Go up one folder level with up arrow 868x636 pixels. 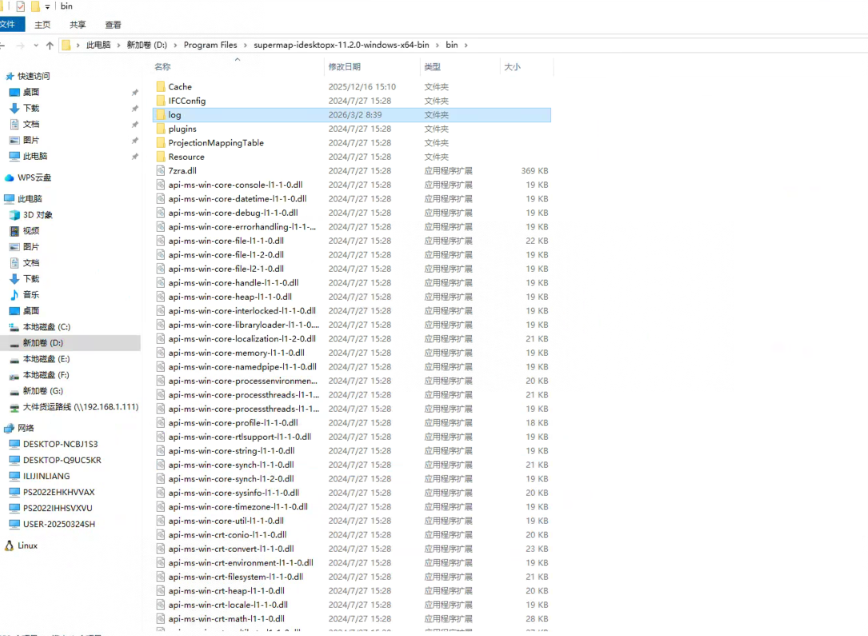[50, 46]
